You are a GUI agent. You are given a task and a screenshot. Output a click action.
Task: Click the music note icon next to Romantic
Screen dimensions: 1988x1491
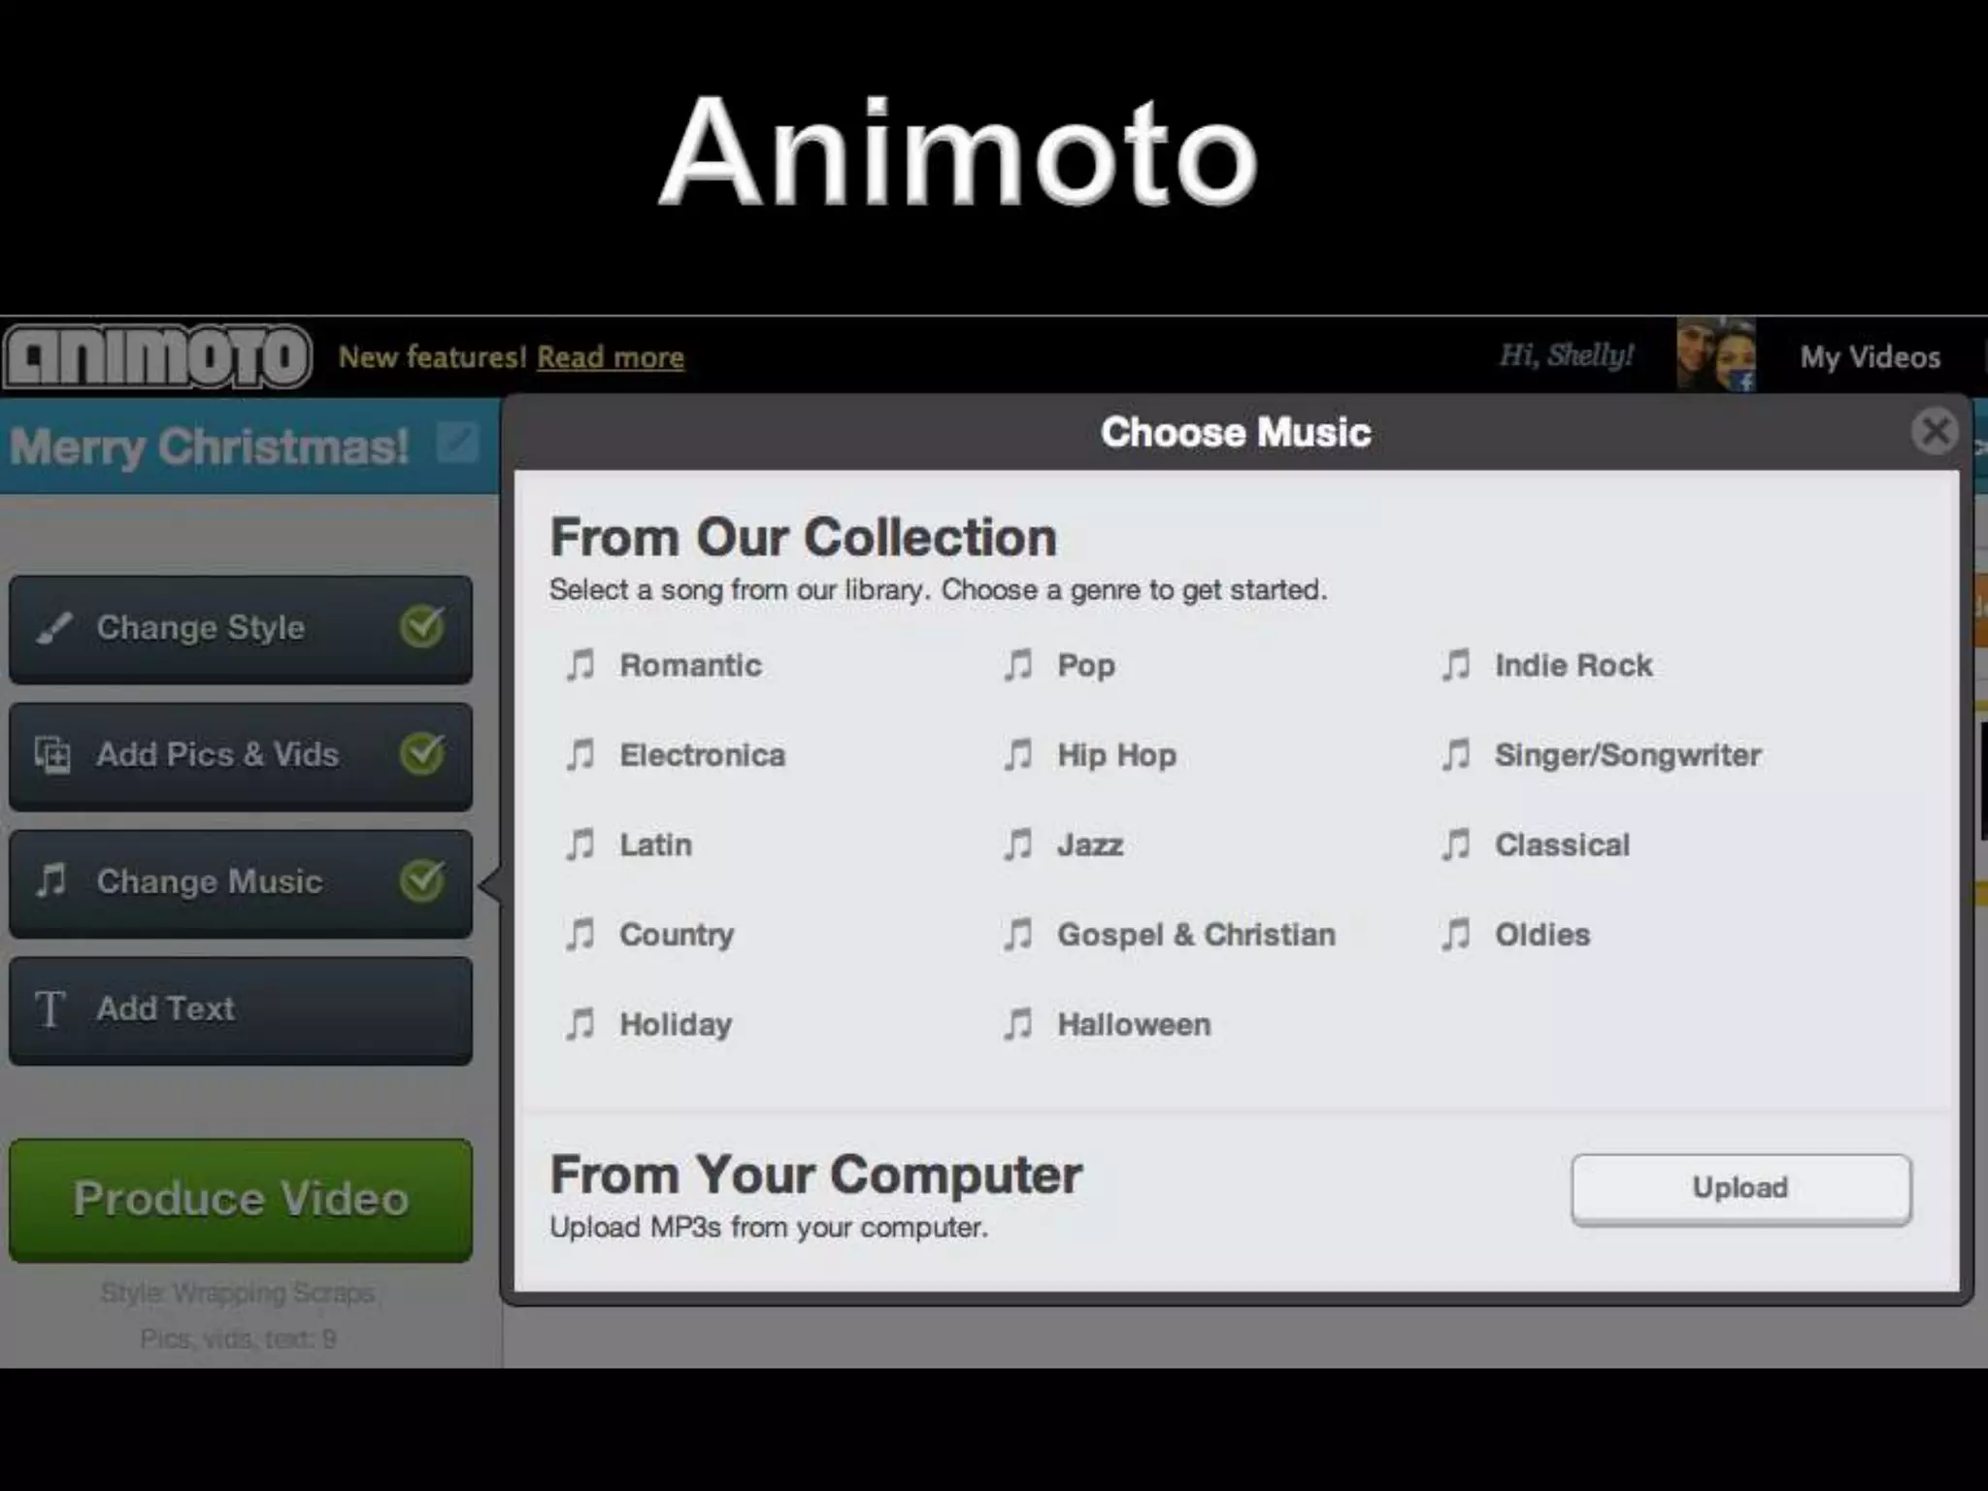coord(580,665)
